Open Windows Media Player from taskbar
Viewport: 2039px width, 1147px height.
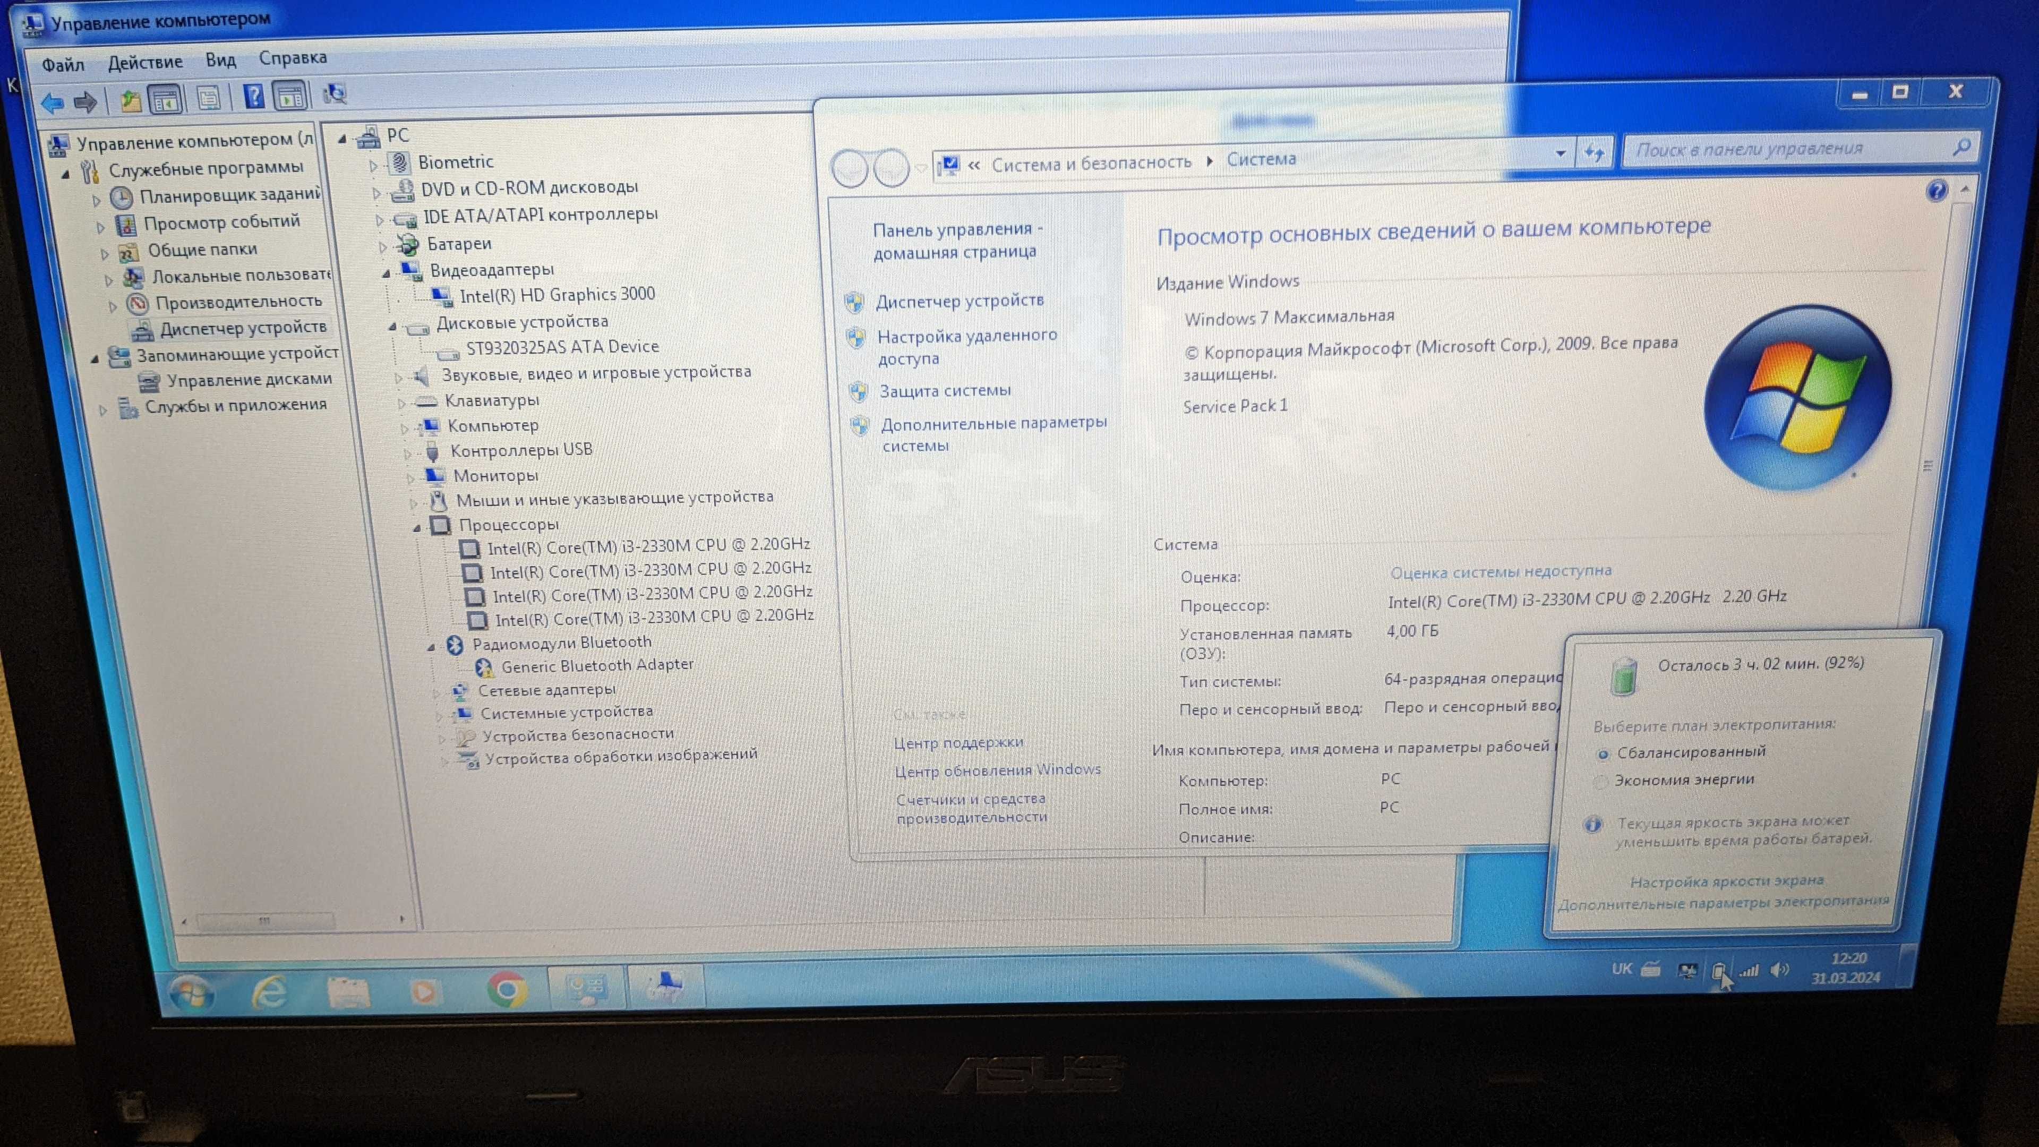(424, 991)
